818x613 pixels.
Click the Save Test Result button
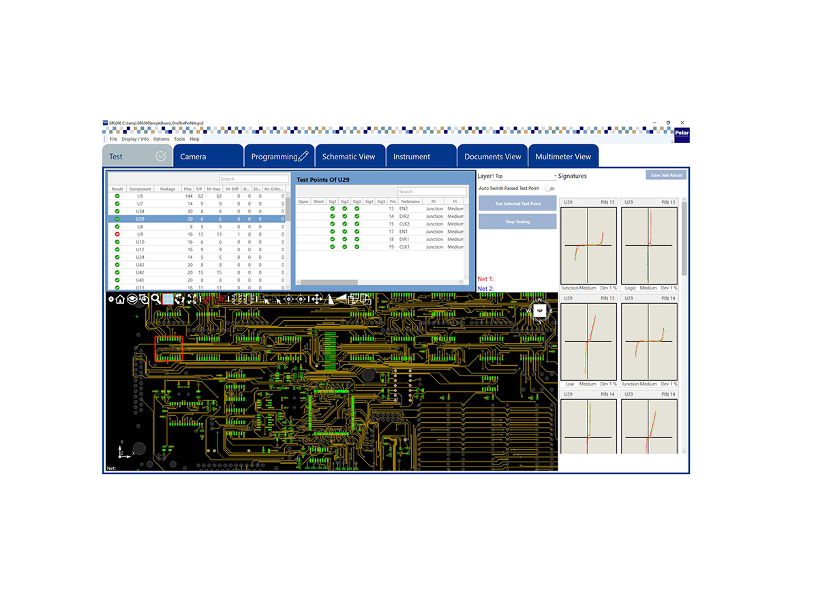666,175
